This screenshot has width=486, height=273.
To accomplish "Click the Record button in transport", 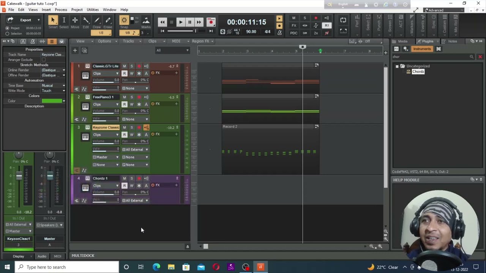I will point(211,22).
